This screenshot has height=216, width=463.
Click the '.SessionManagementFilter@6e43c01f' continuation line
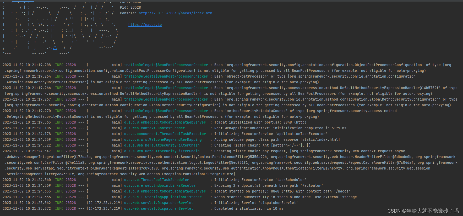click(x=120, y=174)
